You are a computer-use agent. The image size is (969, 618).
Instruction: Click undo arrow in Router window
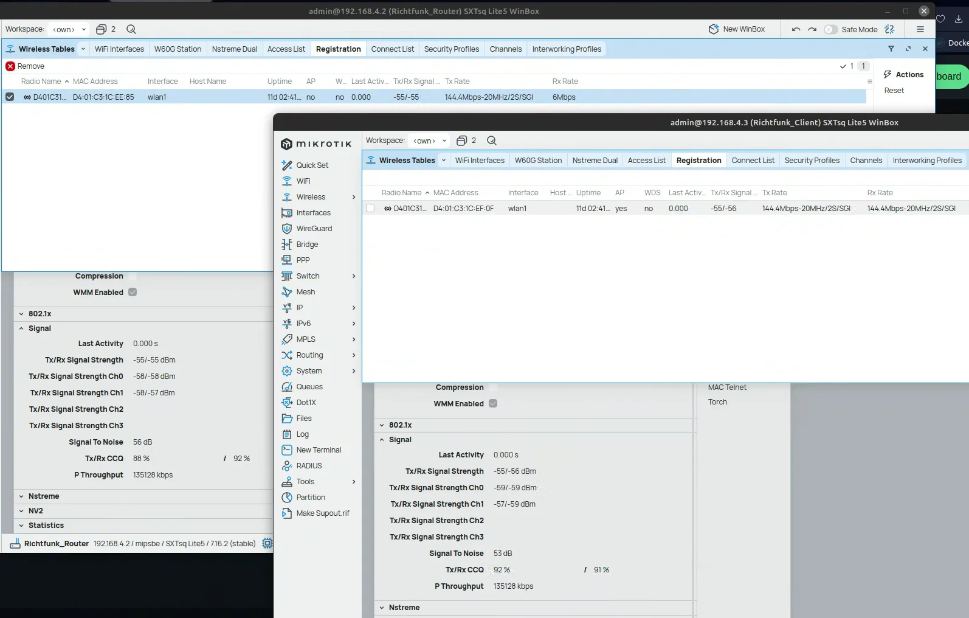796,29
